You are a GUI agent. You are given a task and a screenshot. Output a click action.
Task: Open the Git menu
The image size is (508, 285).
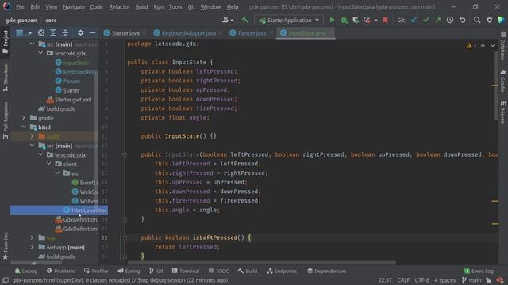tap(191, 7)
